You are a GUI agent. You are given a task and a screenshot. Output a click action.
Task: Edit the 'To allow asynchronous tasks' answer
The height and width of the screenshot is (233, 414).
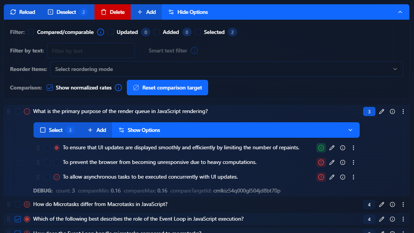332,177
